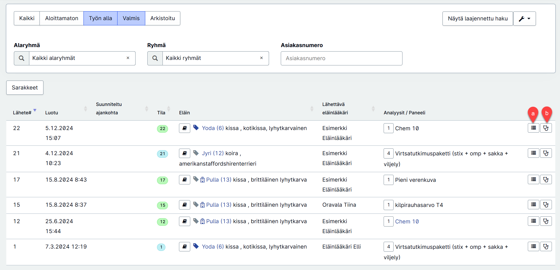Click blue status badge 21

pos(163,154)
